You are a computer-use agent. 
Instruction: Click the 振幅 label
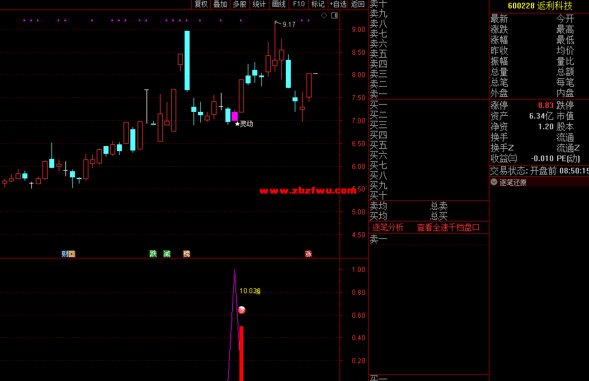[499, 61]
